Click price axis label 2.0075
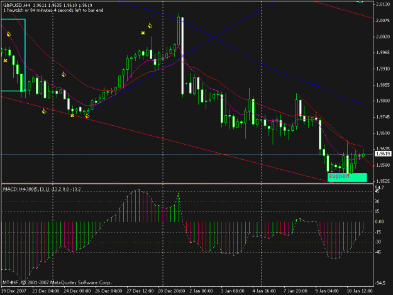The width and height of the screenshot is (393, 295). (x=383, y=21)
